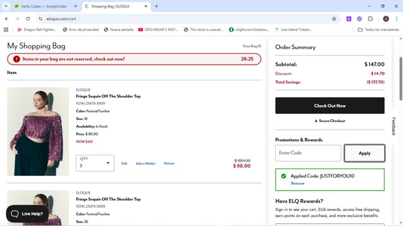Click Edit for the size 18 top
Image resolution: width=403 pixels, height=226 pixels.
coord(124,163)
